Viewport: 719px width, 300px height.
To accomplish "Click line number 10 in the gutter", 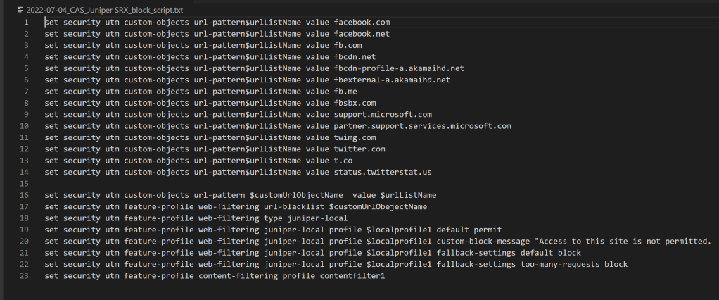I will pos(25,125).
